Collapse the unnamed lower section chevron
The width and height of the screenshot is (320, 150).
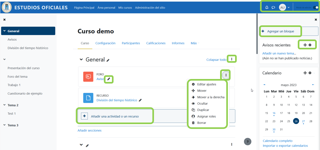click(x=81, y=145)
